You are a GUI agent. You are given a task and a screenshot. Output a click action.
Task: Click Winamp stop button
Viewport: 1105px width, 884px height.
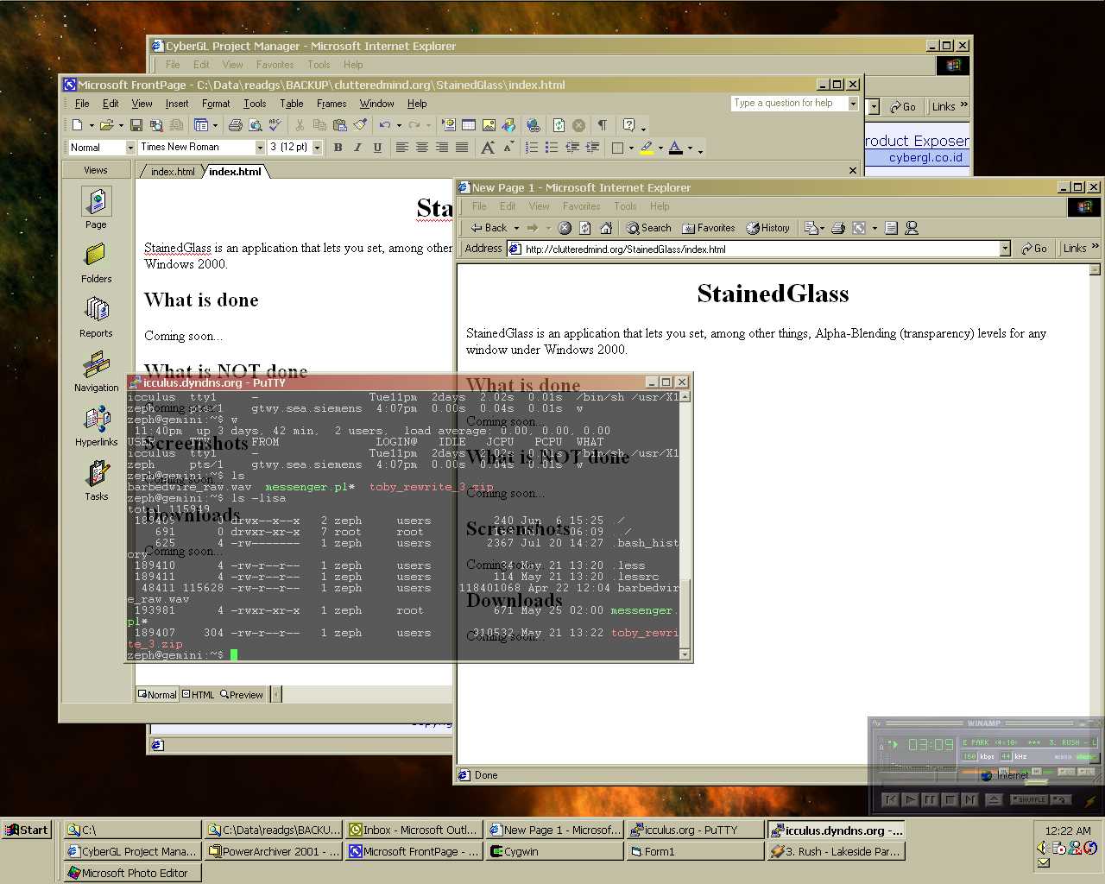tap(950, 799)
